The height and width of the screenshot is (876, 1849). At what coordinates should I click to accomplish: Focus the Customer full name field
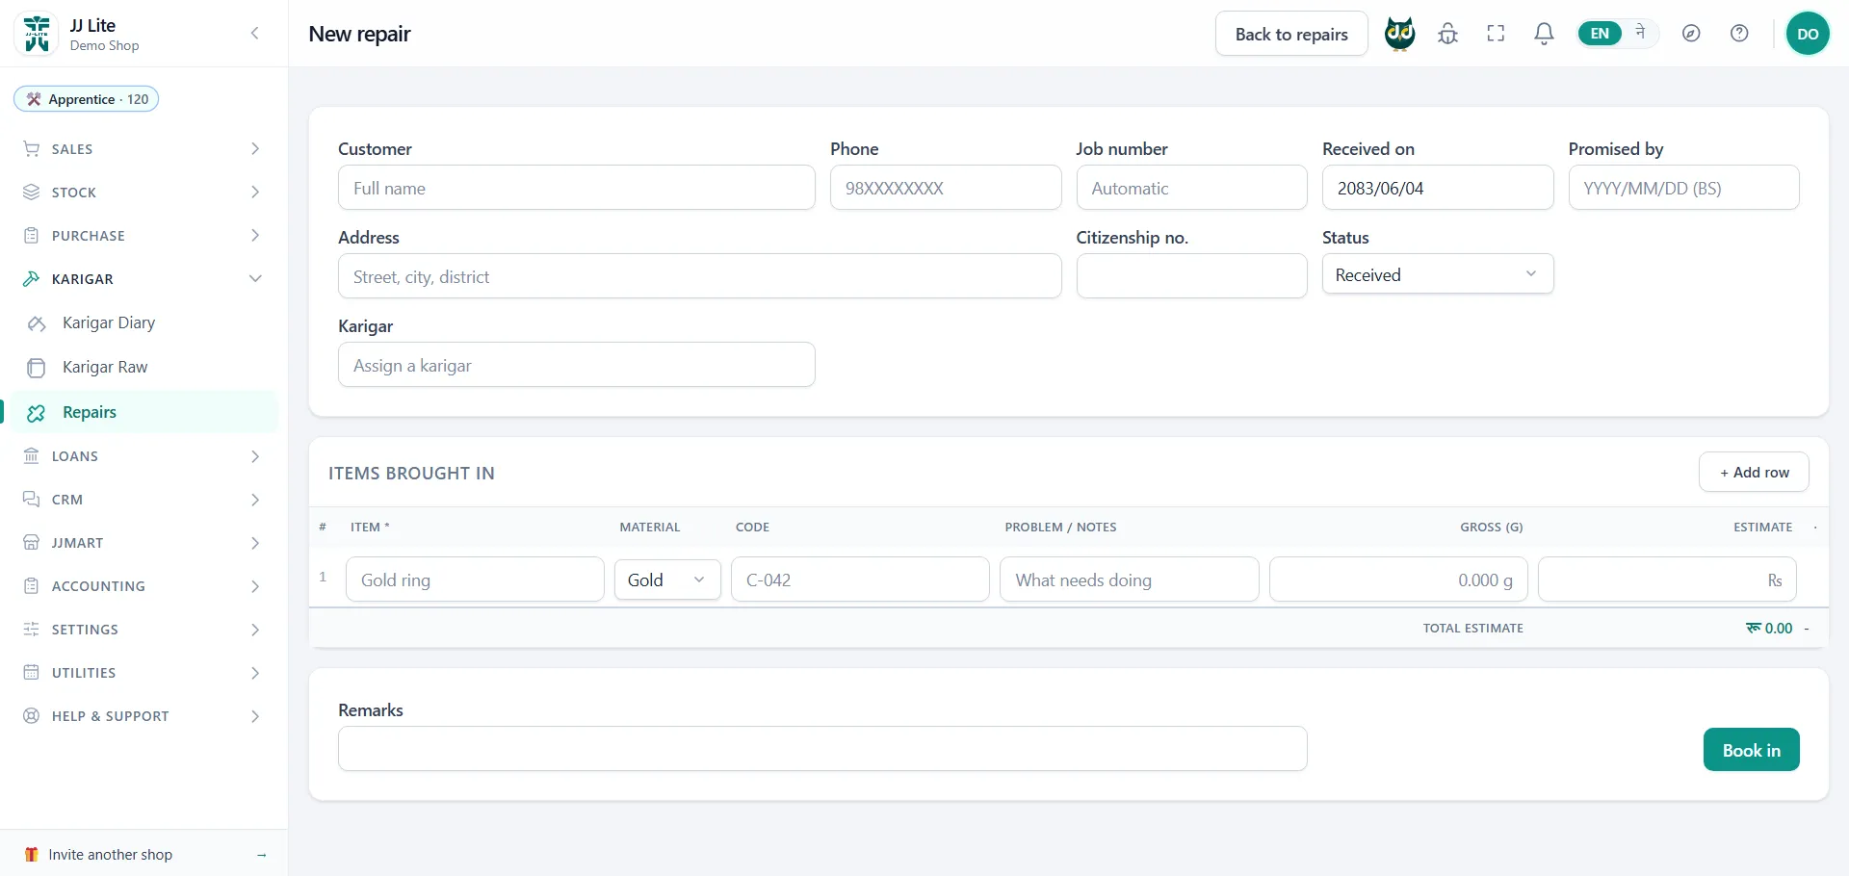coord(576,188)
